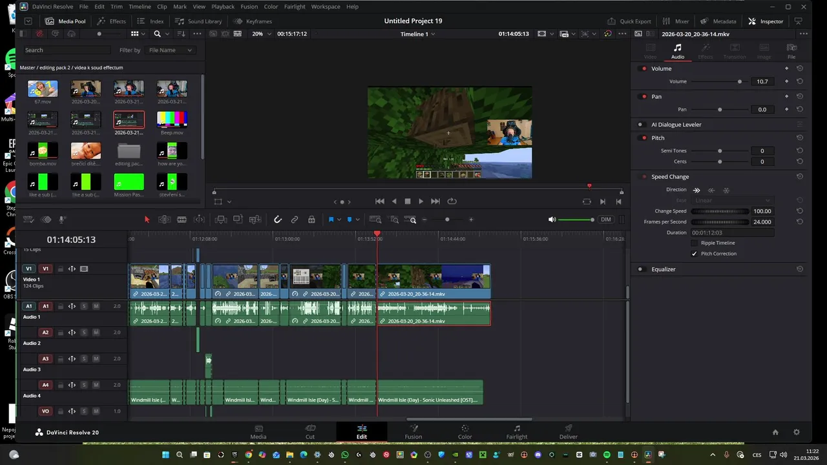The height and width of the screenshot is (465, 827).
Task: Add a blue flag to the clip
Action: (331, 220)
